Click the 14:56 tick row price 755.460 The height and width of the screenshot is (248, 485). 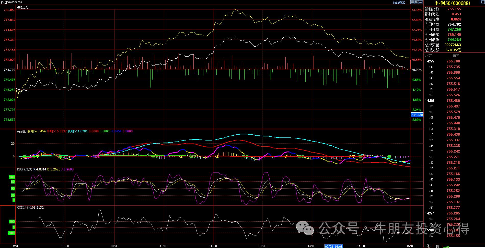[453, 101]
